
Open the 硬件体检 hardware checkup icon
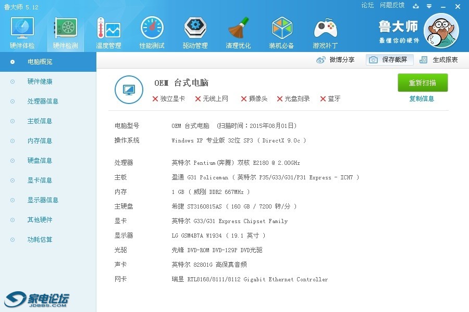click(22, 32)
